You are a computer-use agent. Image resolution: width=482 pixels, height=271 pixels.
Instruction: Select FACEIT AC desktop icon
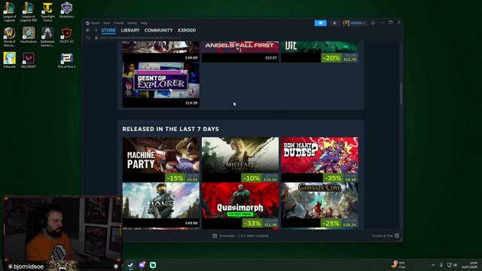pos(66,35)
